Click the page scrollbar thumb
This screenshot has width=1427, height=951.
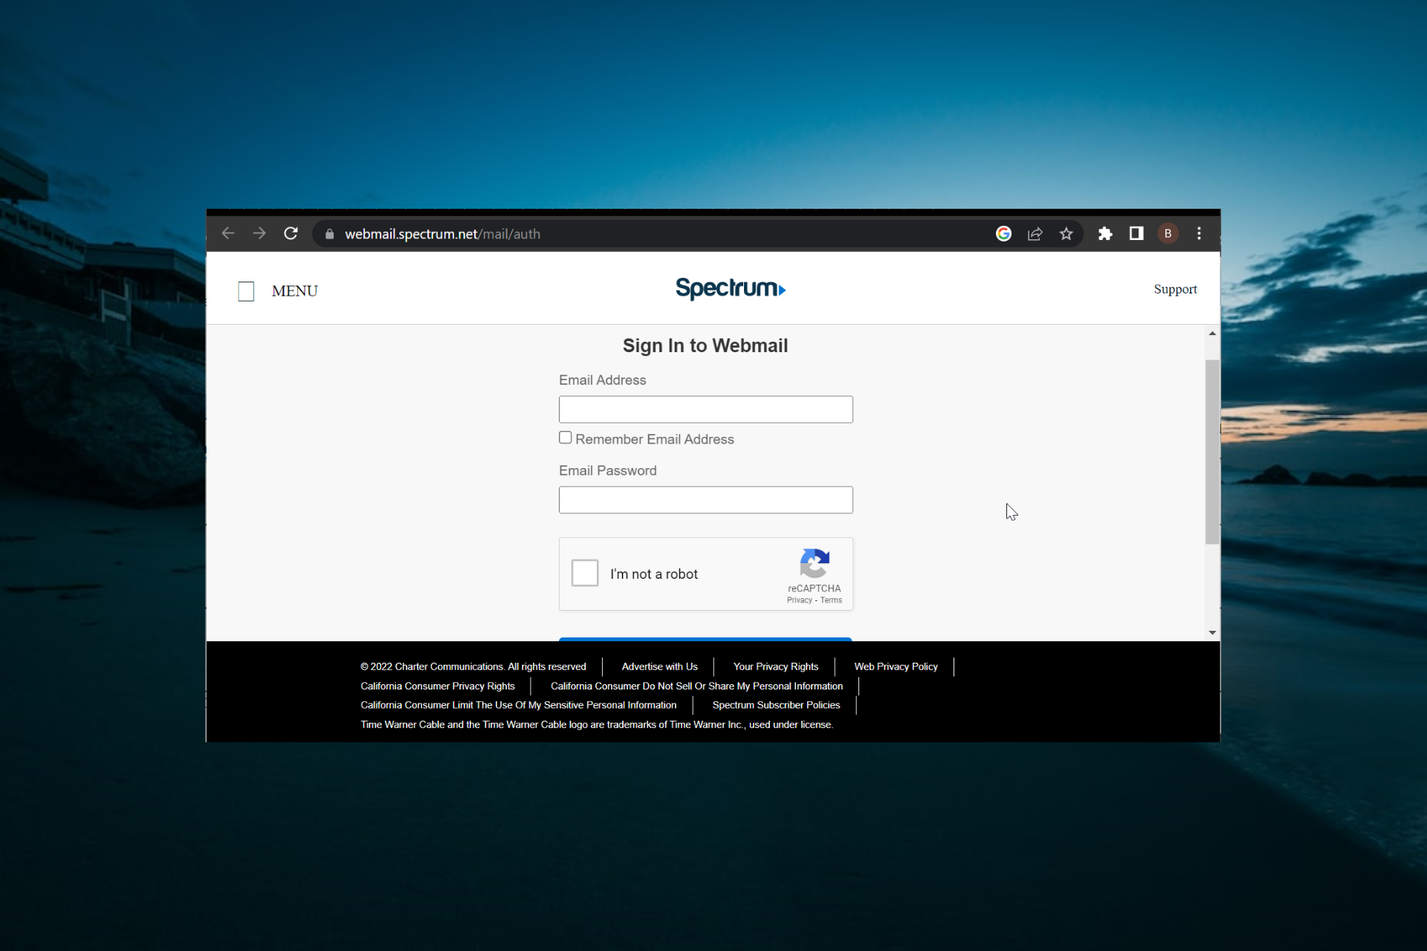point(1212,452)
